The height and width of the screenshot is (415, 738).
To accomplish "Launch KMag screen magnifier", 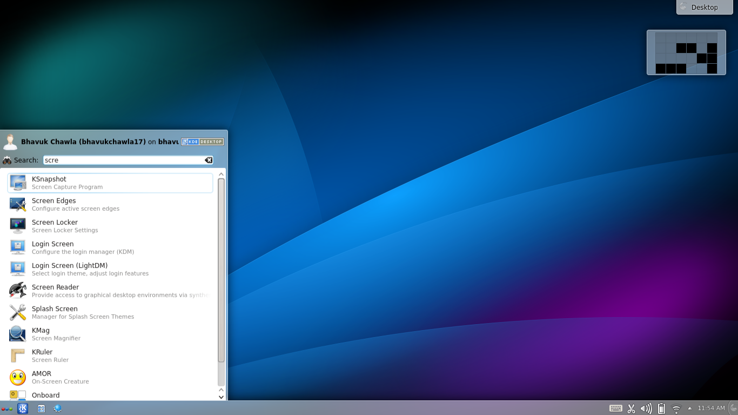I will coord(110,334).
